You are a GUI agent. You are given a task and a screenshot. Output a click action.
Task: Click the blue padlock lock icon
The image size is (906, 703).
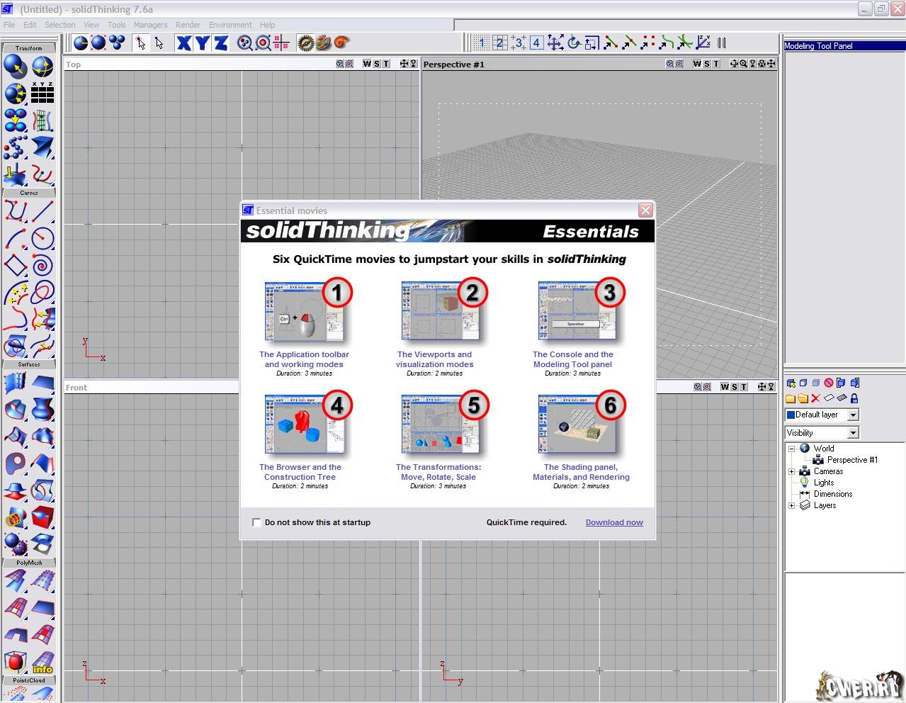[x=854, y=398]
